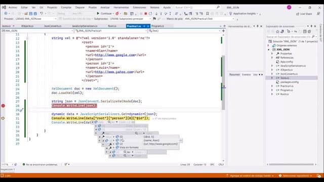The height and width of the screenshot is (182, 324).
Task: Click the Continuar debug play button
Action: (x=105, y=14)
